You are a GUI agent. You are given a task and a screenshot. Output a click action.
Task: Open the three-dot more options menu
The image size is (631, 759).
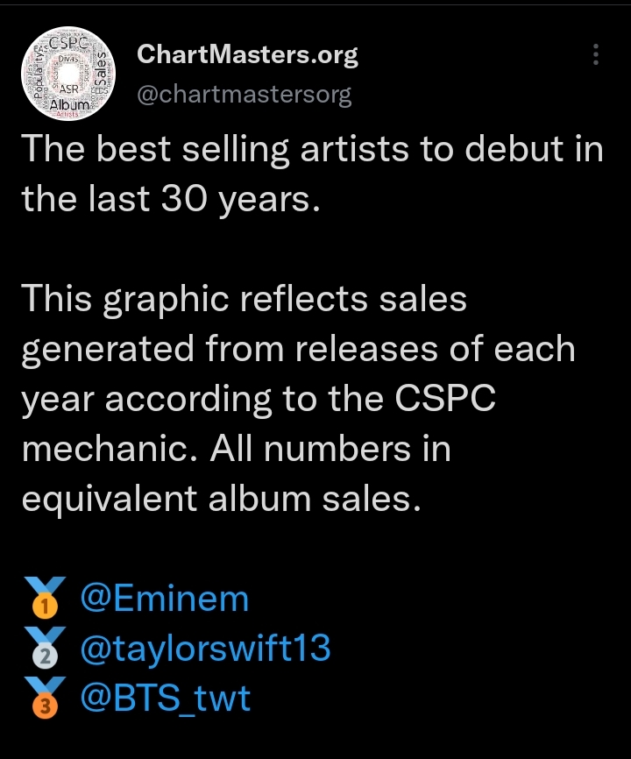click(596, 54)
